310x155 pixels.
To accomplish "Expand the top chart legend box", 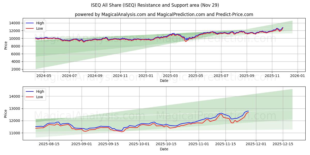I will point(36,25).
